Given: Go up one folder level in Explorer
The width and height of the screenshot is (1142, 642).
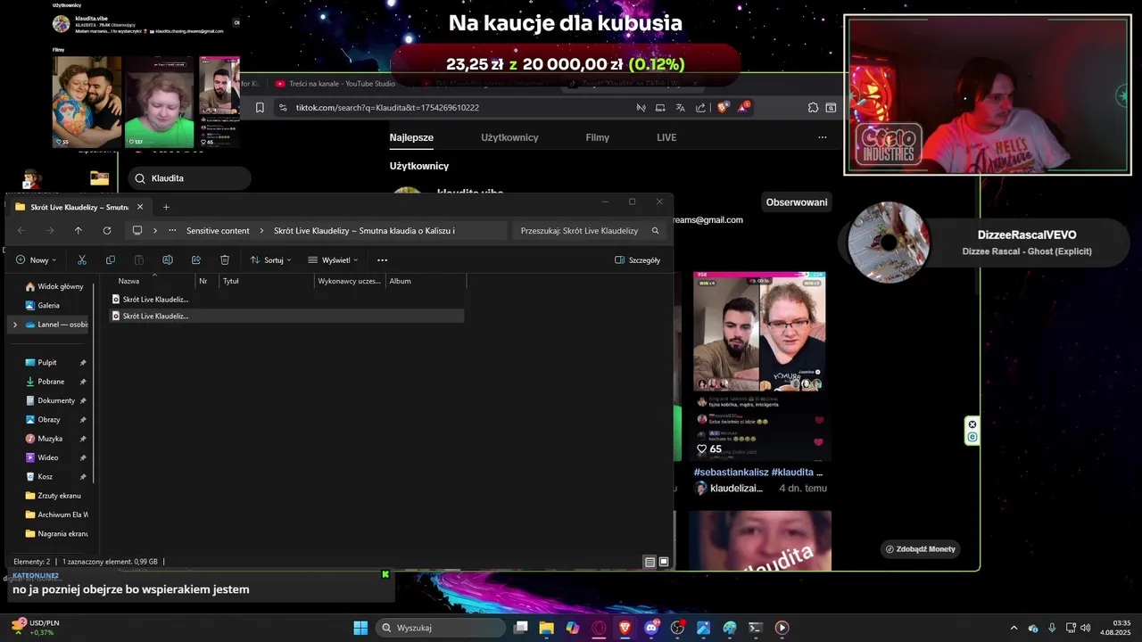Looking at the screenshot, I should point(79,230).
